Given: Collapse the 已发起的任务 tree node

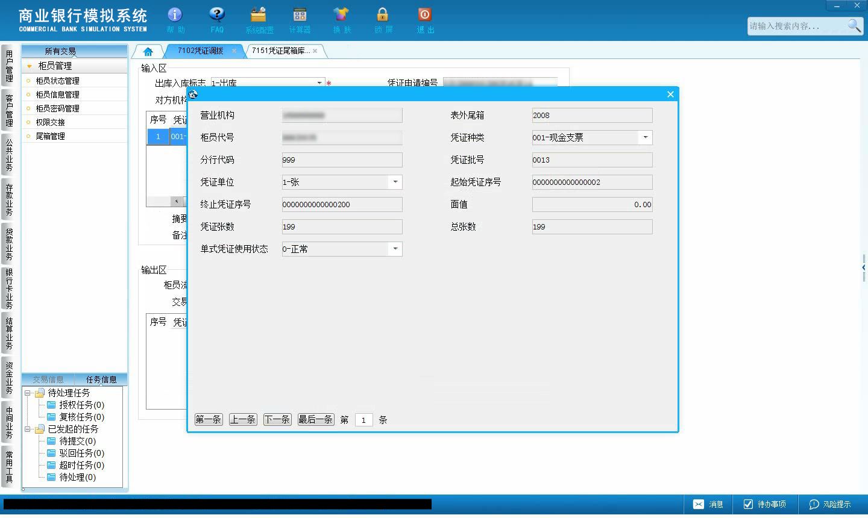Looking at the screenshot, I should [x=27, y=429].
